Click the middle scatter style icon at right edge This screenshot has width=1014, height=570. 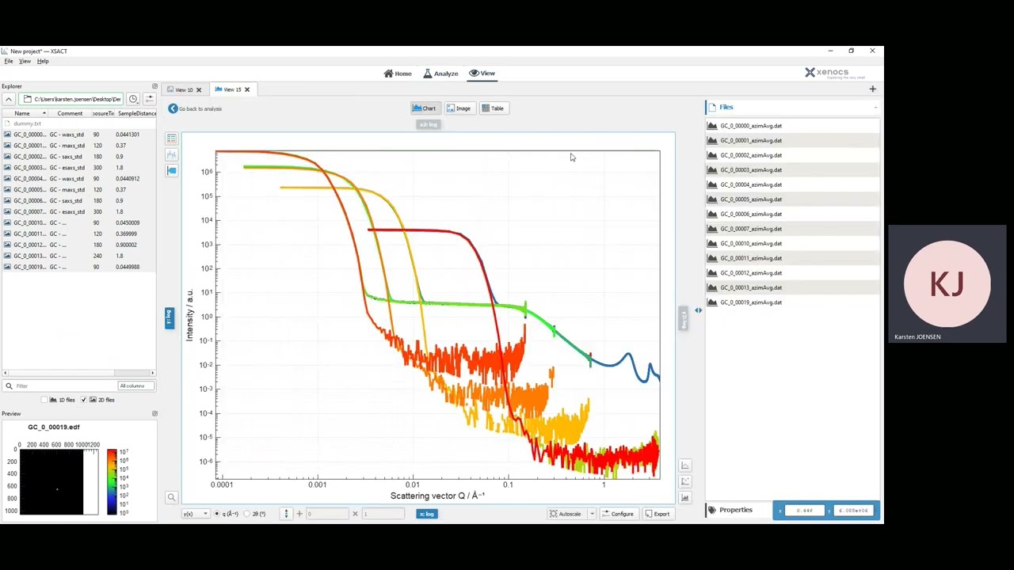pos(685,481)
